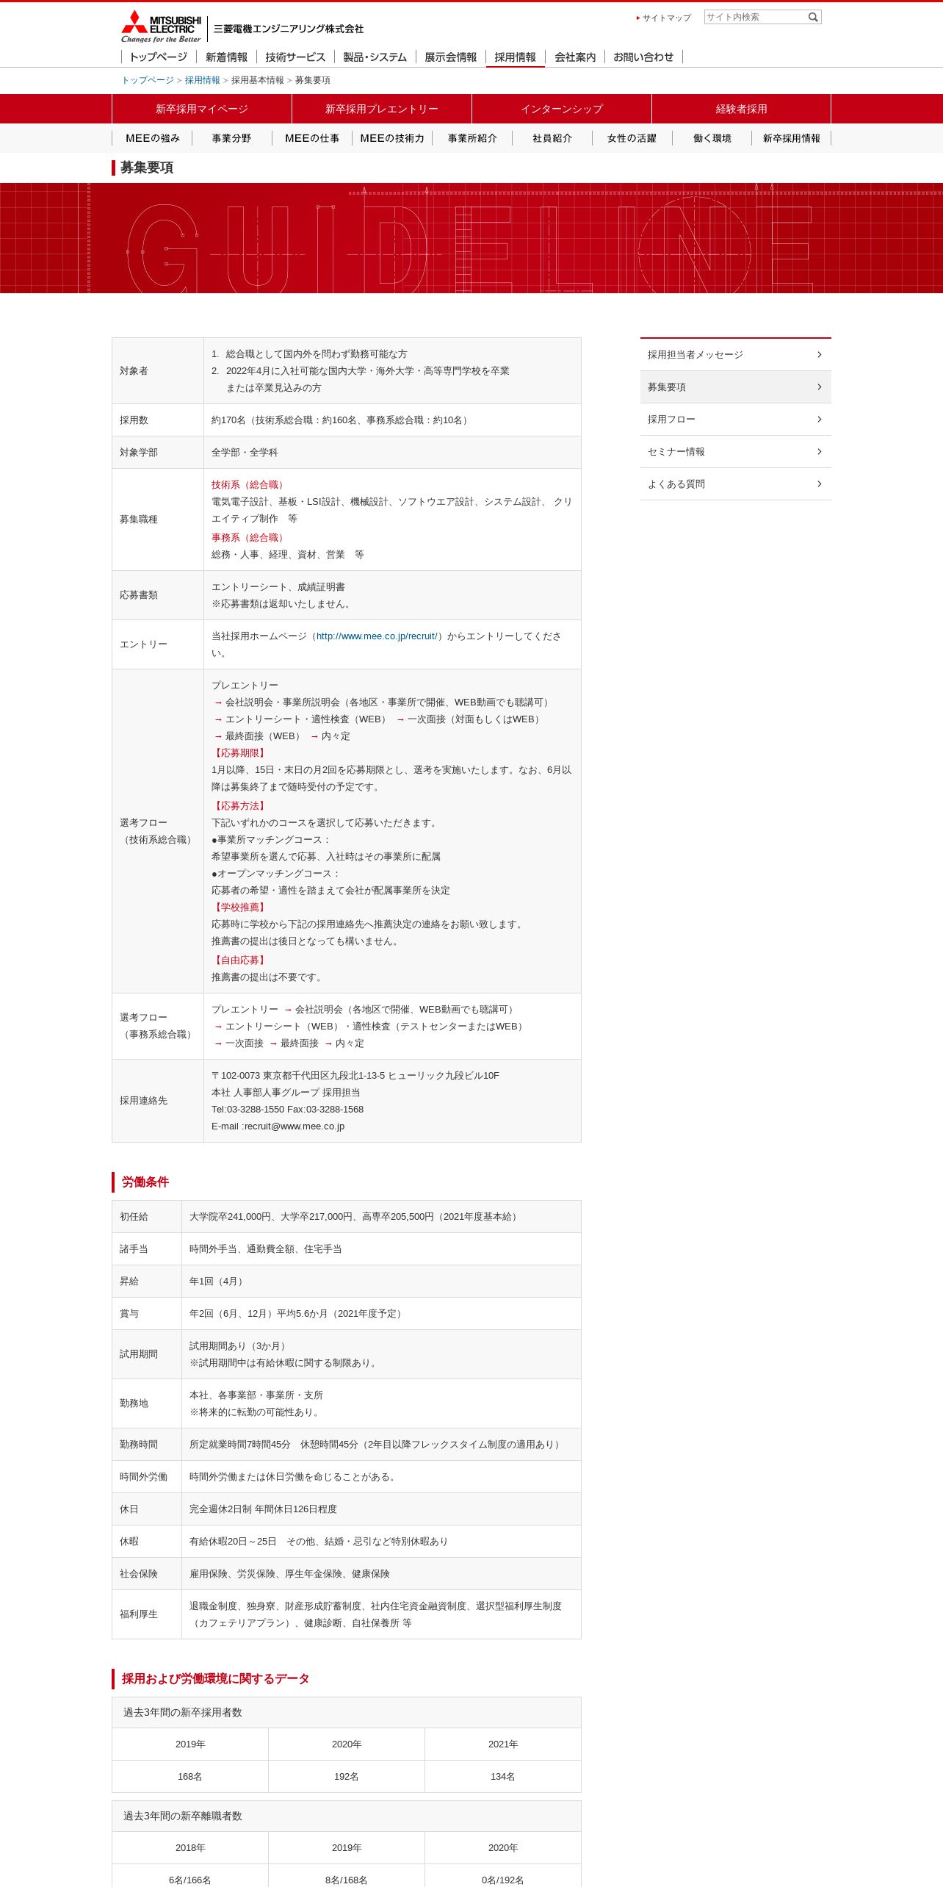Open the 経験者採用 tab
Viewport: 943px width, 1887px height.
coord(741,109)
